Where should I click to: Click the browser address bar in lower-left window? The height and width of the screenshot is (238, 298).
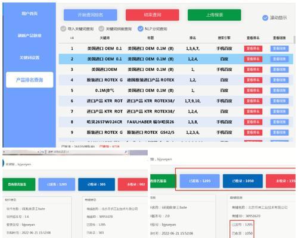point(86,152)
